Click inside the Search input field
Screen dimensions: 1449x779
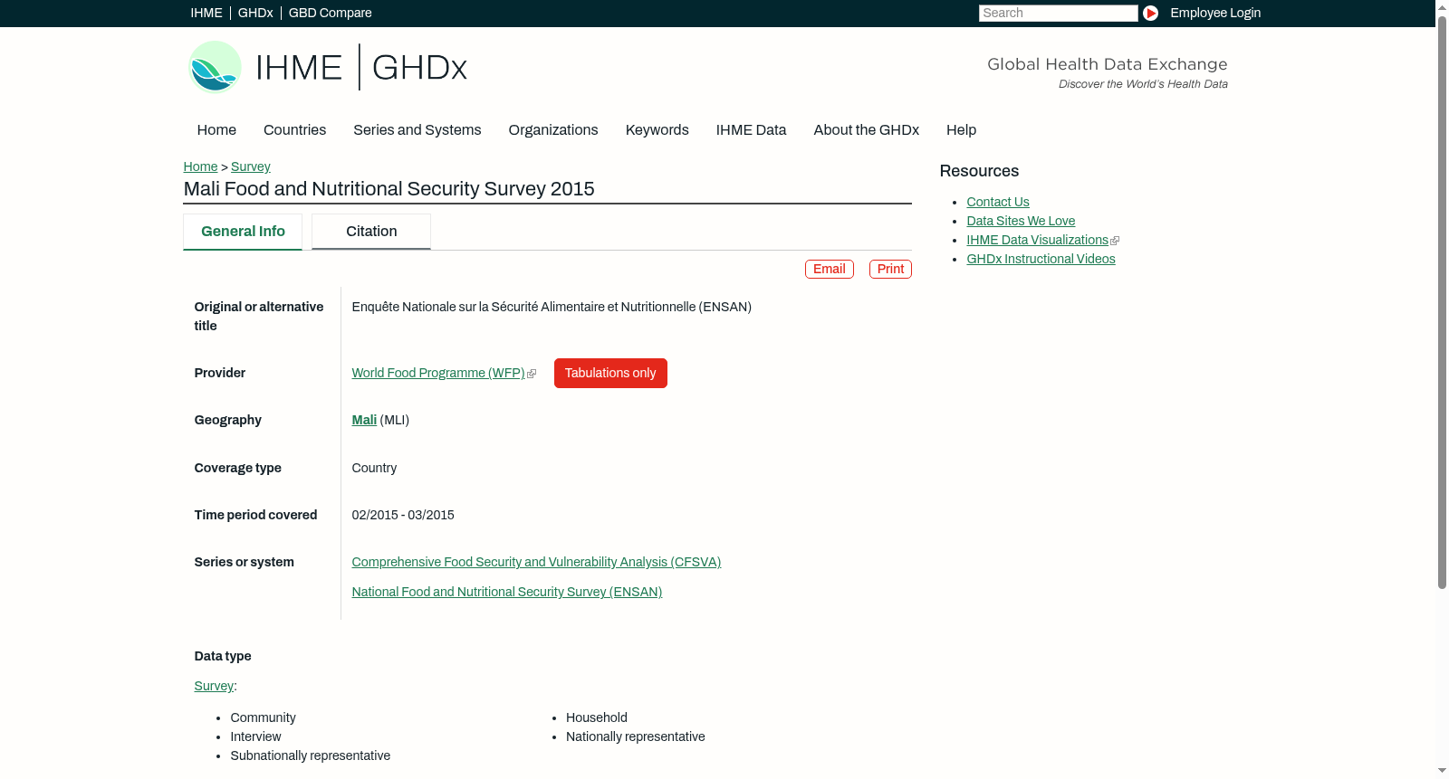(1058, 13)
